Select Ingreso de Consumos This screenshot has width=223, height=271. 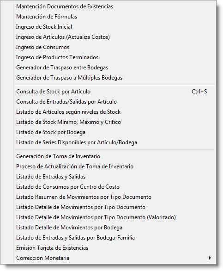[x=115, y=47]
